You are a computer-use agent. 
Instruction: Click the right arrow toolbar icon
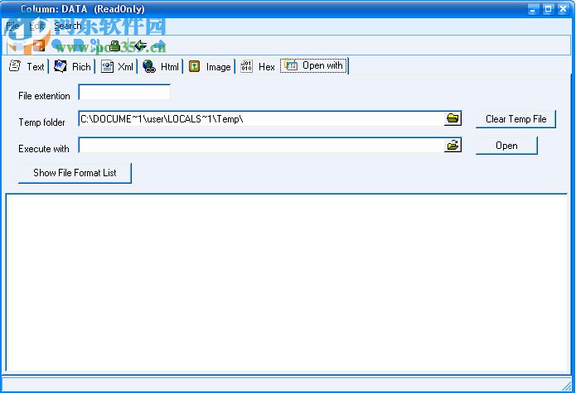[x=160, y=46]
